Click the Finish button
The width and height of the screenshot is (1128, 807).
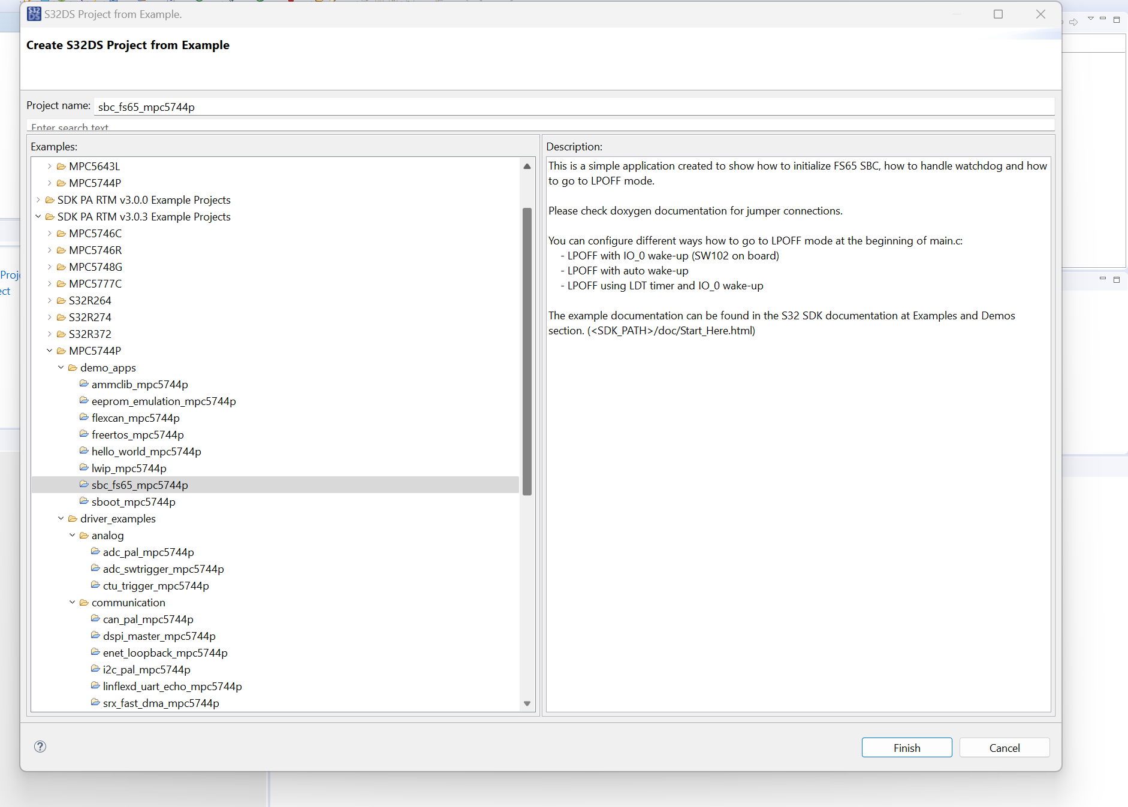click(x=906, y=747)
